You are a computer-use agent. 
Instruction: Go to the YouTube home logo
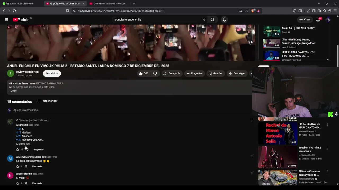[21, 20]
